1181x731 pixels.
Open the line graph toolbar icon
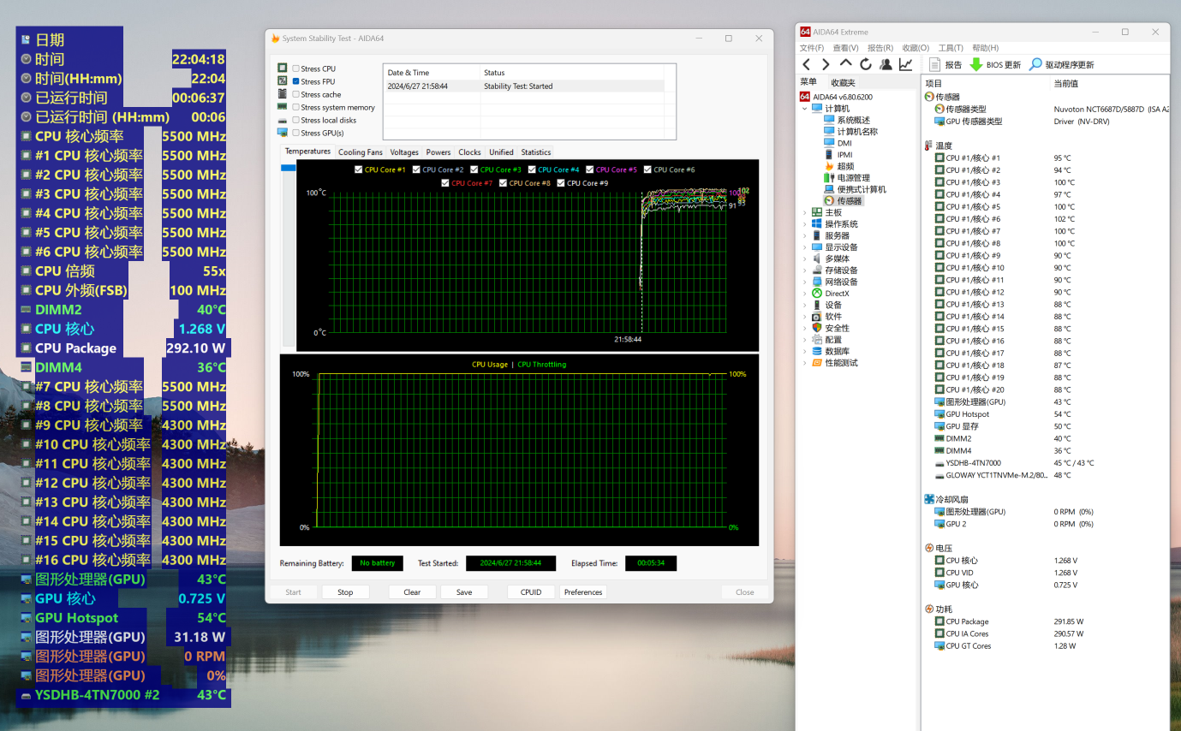click(905, 64)
